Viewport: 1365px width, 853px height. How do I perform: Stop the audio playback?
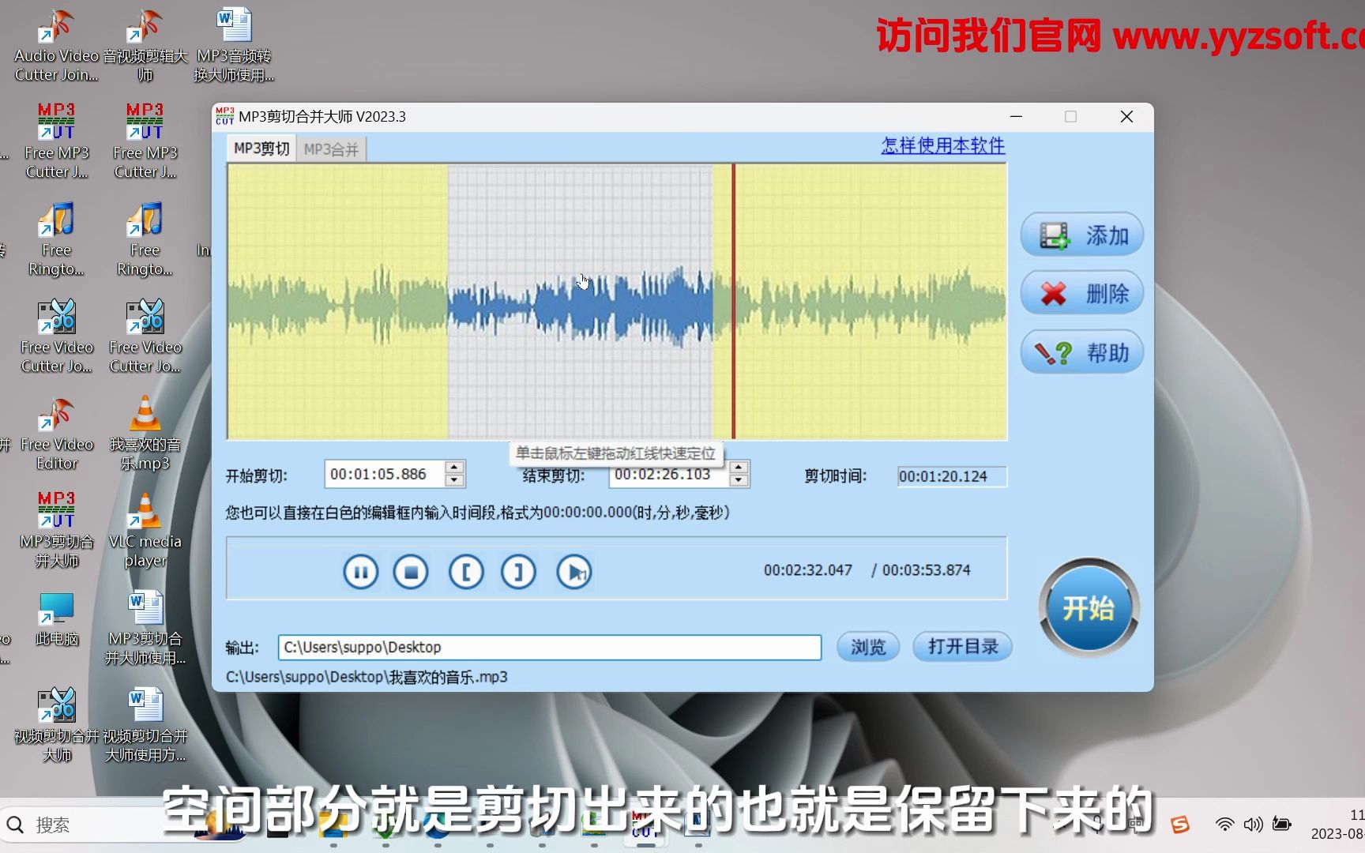click(x=411, y=572)
